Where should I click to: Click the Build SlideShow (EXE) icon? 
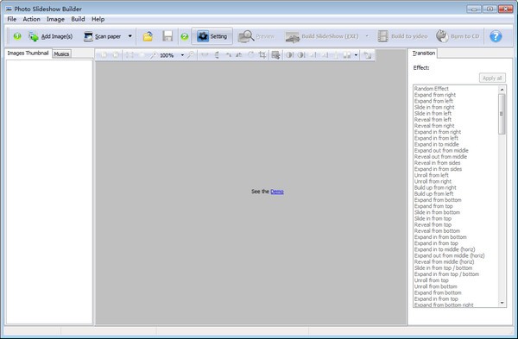coord(293,37)
